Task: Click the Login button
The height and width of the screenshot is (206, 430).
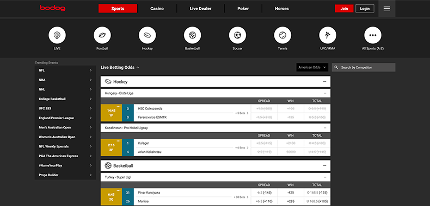Action: pos(365,9)
